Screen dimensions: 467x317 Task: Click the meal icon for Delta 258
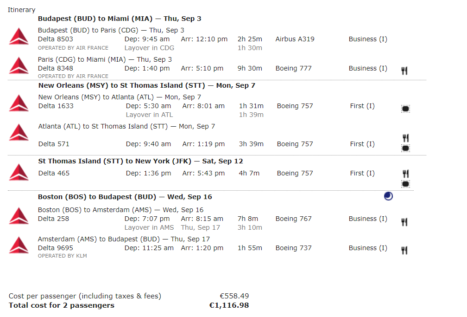pos(404,222)
